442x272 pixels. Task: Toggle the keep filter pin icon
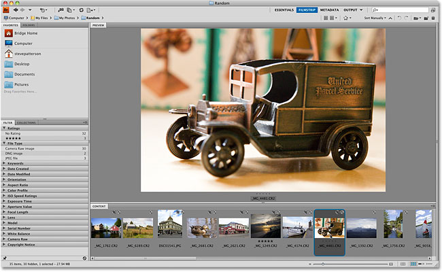[4, 258]
